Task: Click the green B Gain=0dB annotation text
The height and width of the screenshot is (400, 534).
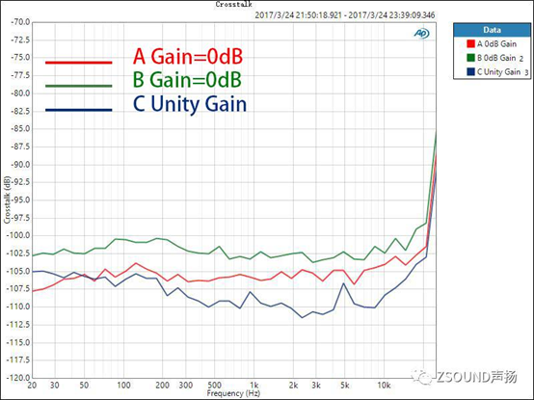Action: tap(187, 80)
